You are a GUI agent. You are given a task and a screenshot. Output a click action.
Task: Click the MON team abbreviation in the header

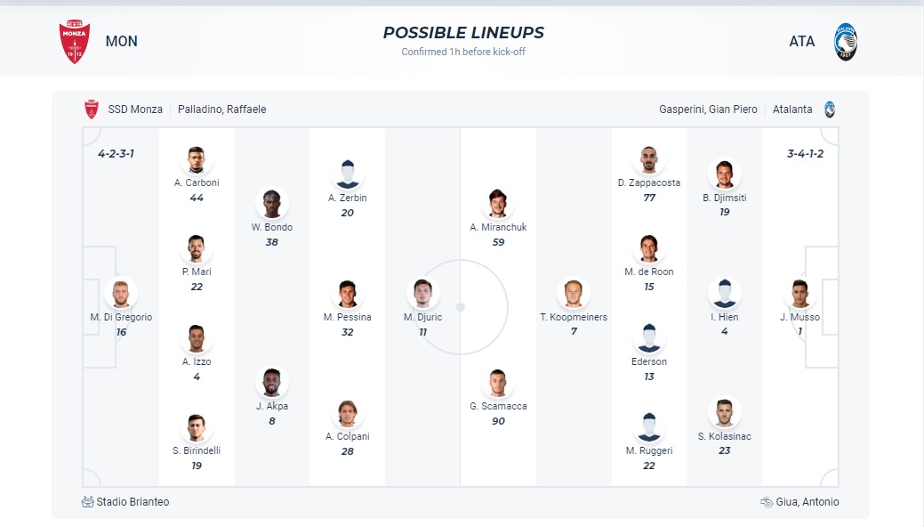click(x=121, y=42)
